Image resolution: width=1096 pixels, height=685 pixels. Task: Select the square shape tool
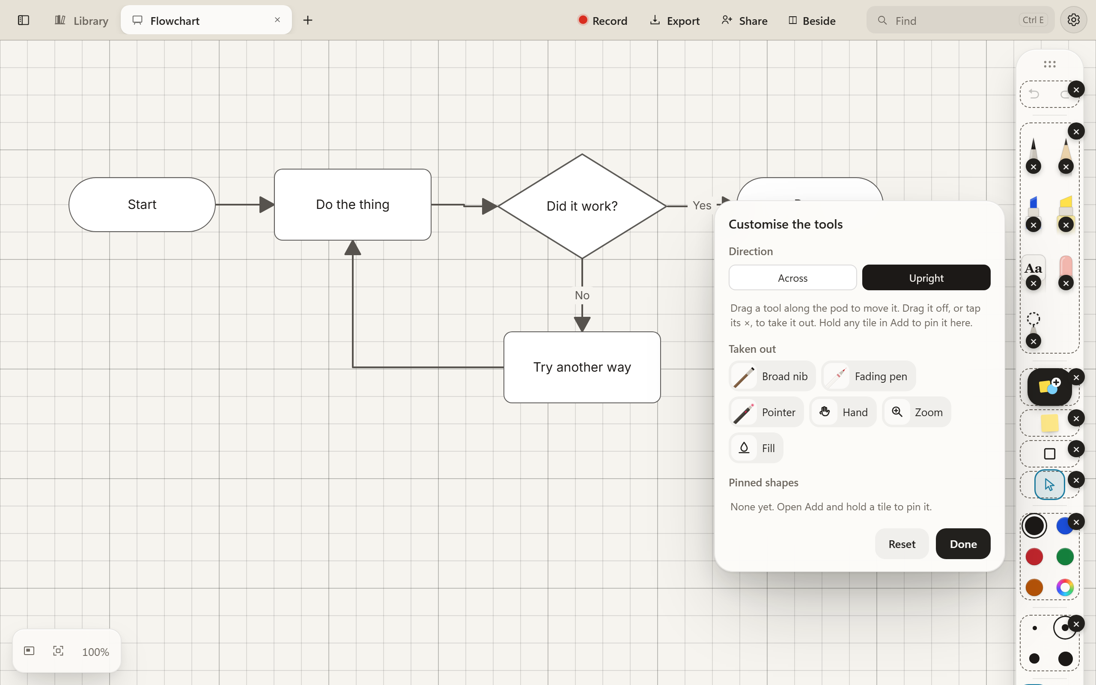(x=1049, y=453)
